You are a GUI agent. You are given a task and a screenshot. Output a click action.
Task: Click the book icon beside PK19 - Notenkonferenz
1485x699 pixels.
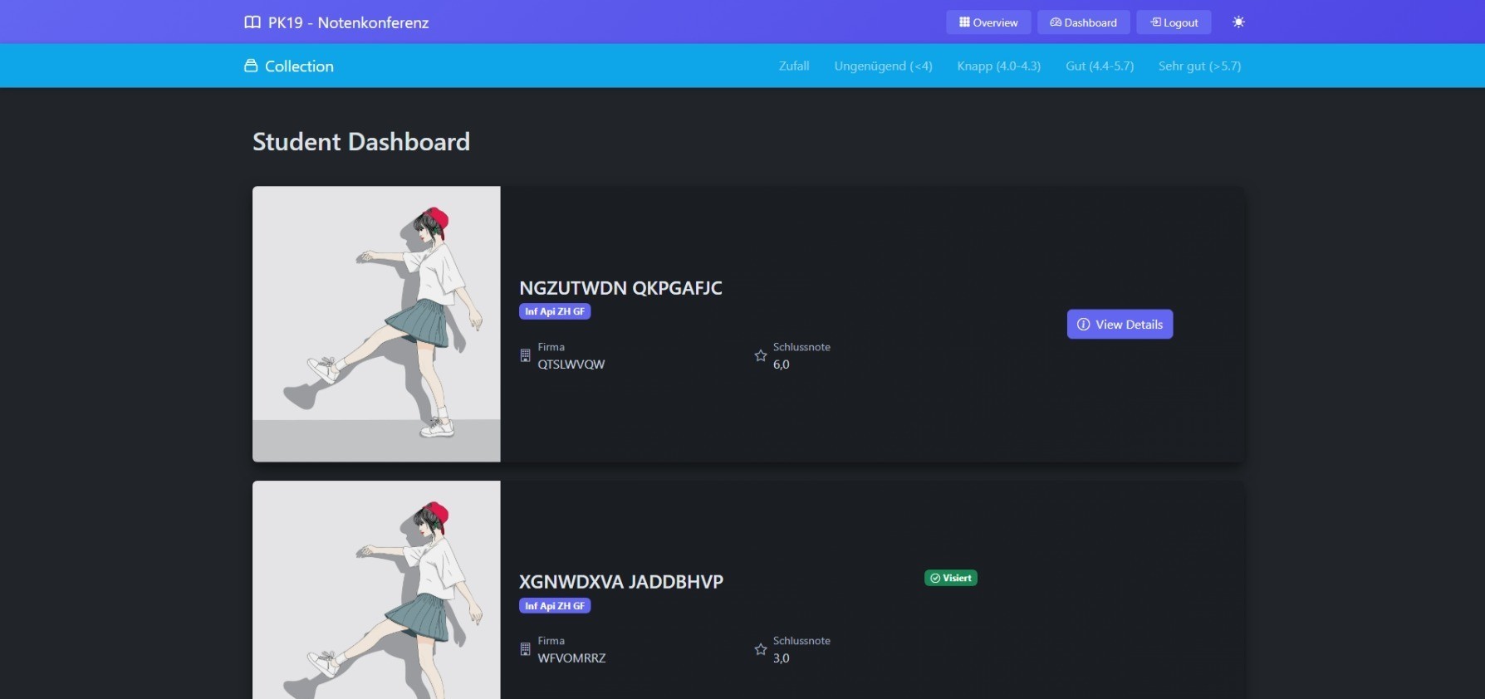coord(252,22)
